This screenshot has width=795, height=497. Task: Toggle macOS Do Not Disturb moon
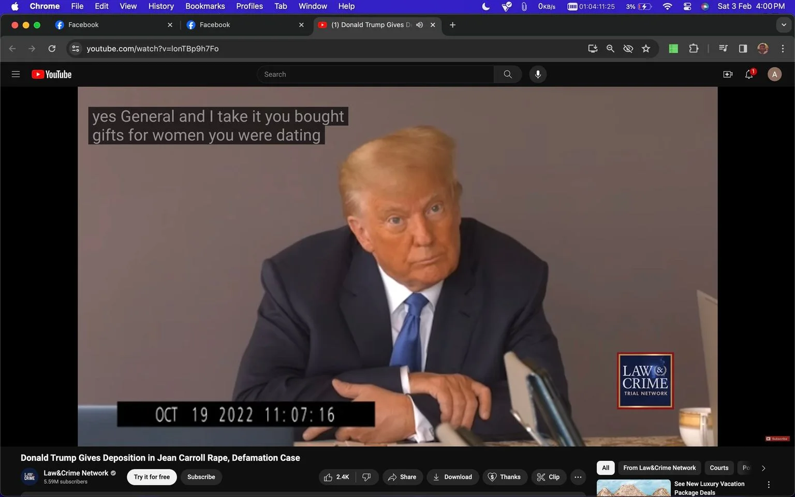(x=485, y=6)
